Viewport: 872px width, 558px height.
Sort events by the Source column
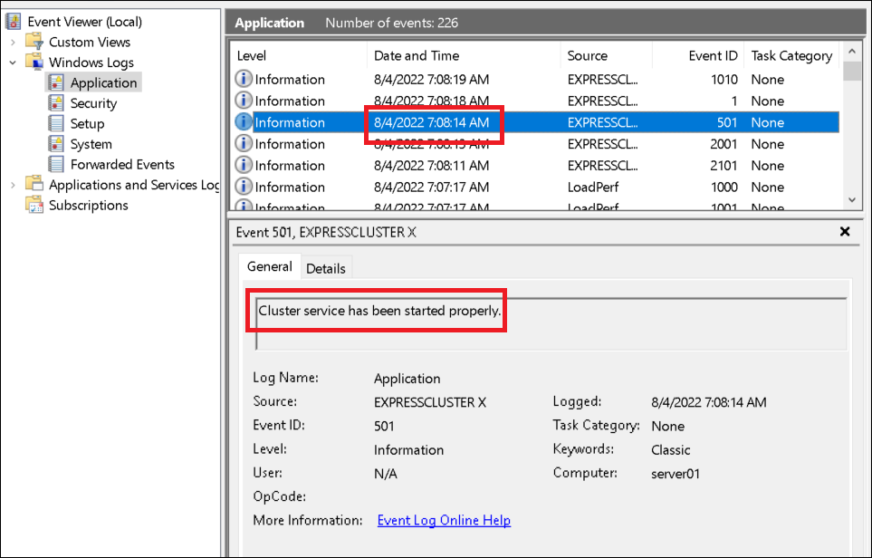coord(589,55)
